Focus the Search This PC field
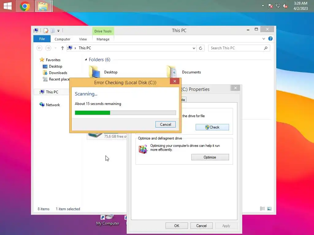Viewport: 314px width, 235px height. coord(239,48)
